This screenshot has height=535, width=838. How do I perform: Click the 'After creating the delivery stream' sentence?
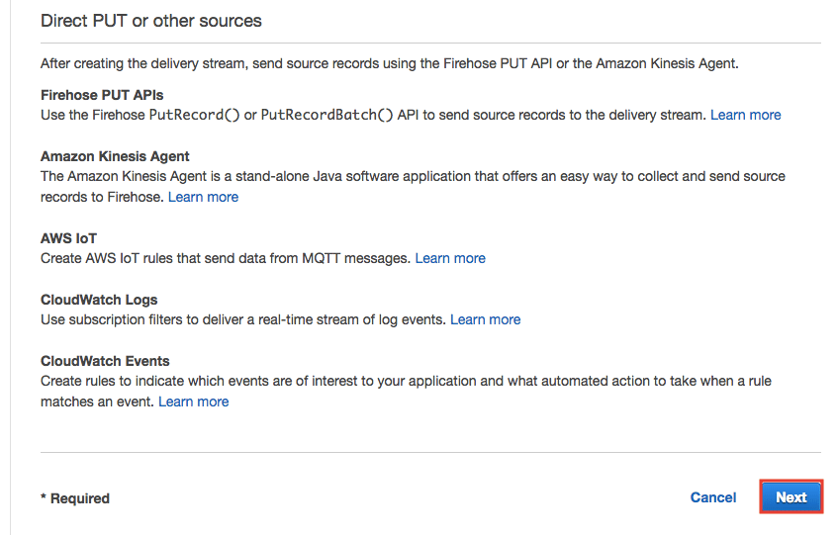pyautogui.click(x=389, y=63)
